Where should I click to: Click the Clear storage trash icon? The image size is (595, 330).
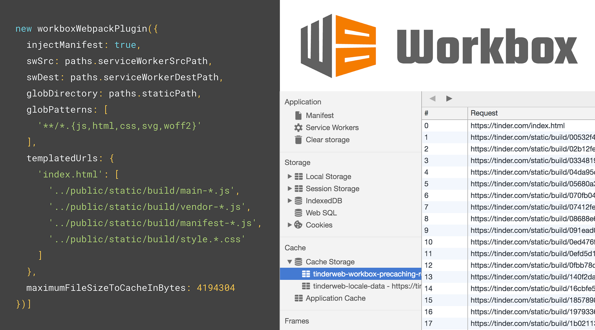pos(298,140)
